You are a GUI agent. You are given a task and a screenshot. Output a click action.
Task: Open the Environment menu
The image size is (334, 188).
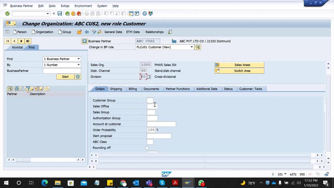pos(83,6)
